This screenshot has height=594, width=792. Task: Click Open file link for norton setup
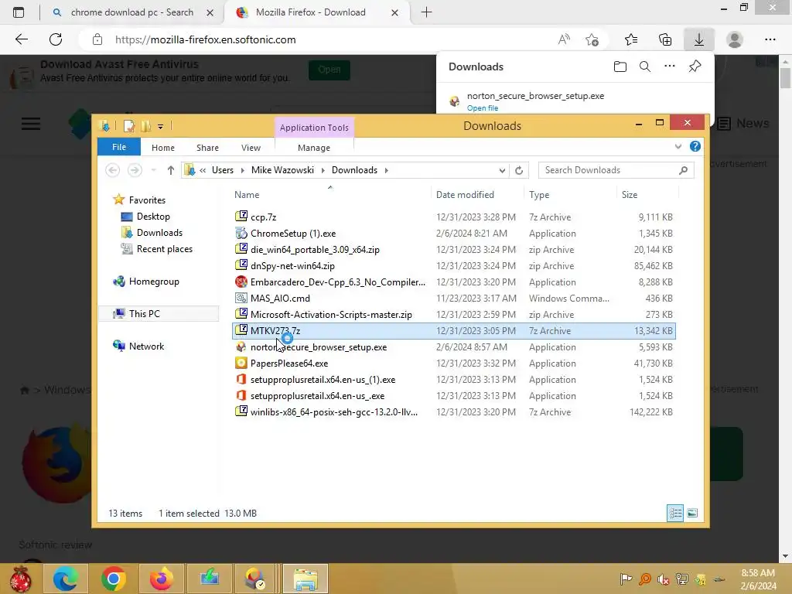click(483, 108)
